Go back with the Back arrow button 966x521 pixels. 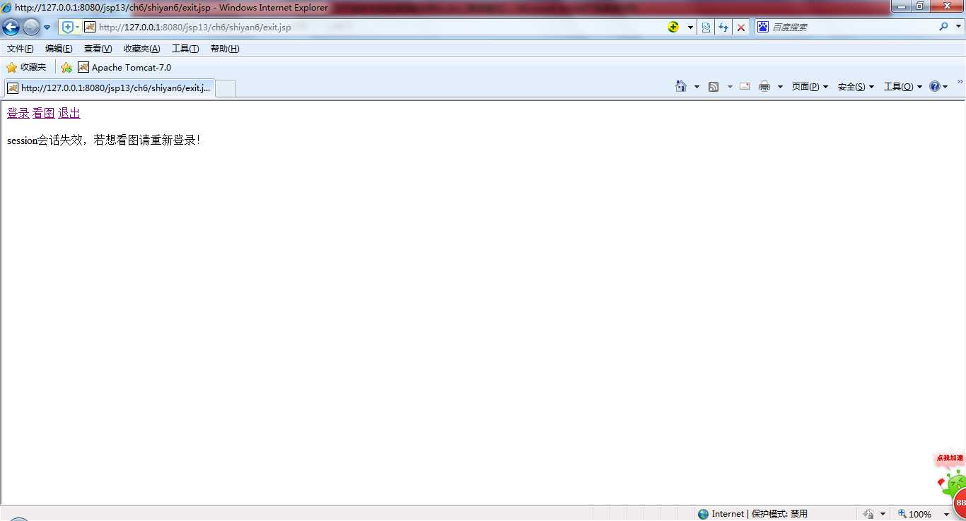11,28
